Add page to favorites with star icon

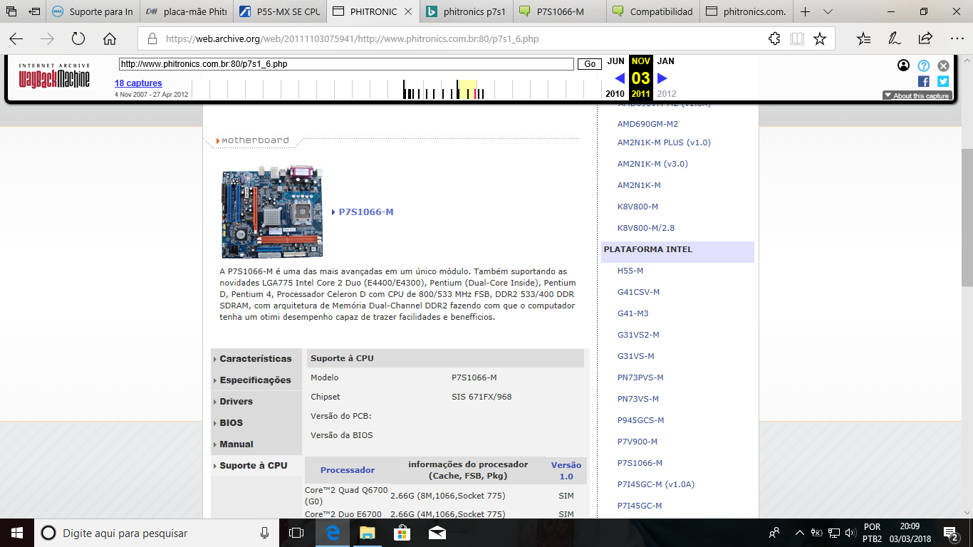click(x=820, y=39)
